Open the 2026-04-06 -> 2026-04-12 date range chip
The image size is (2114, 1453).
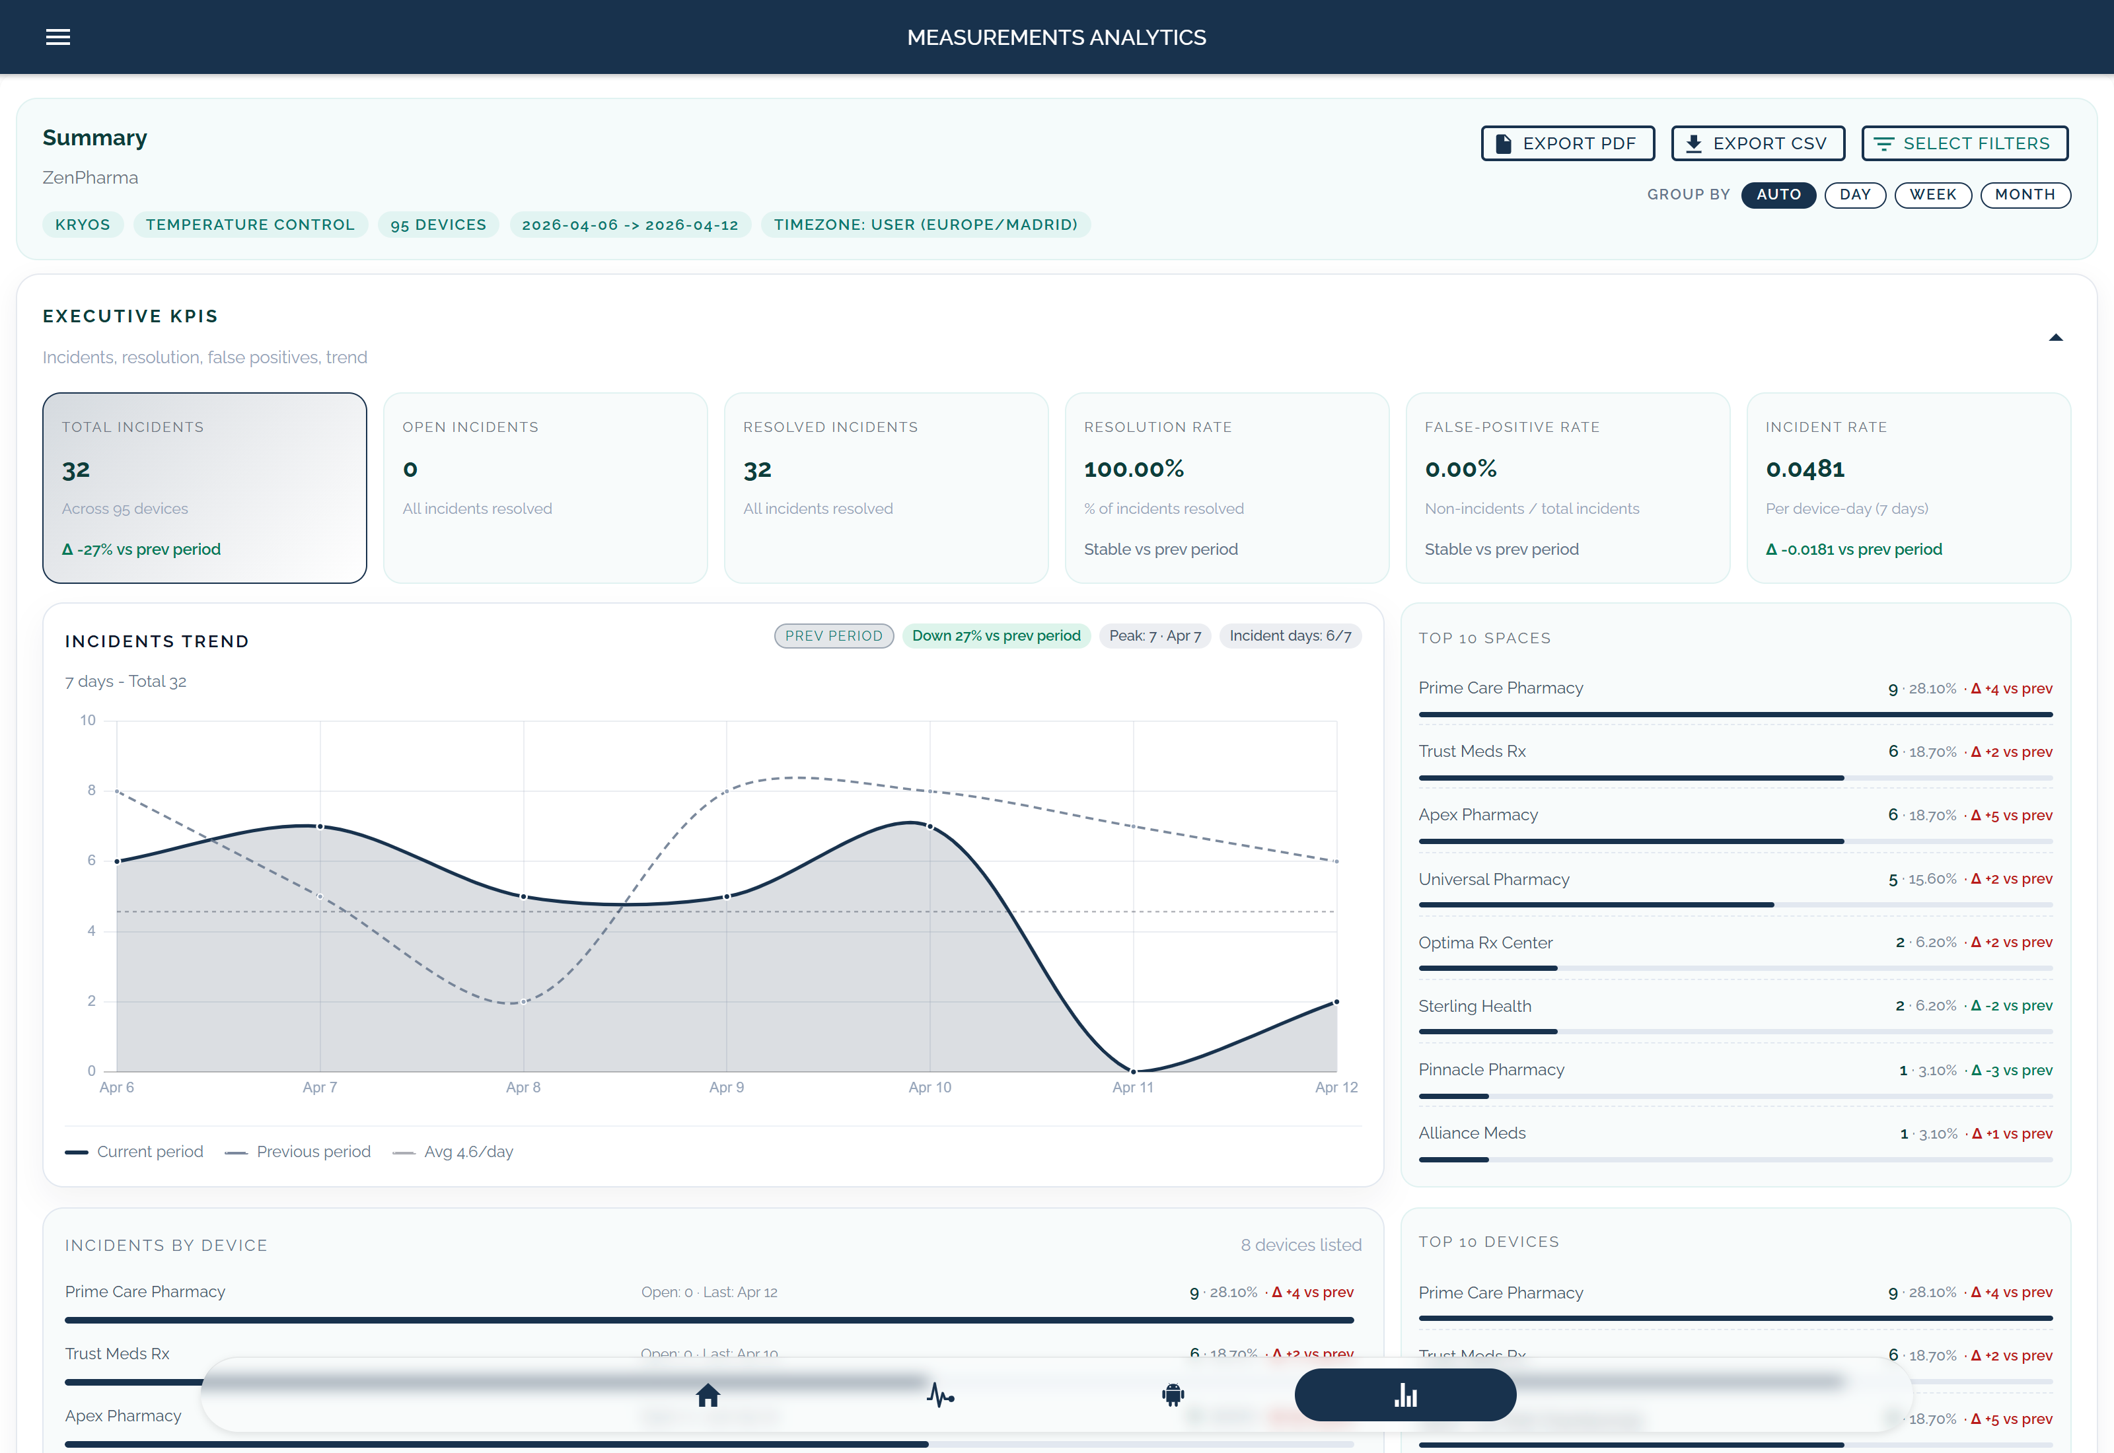point(631,224)
